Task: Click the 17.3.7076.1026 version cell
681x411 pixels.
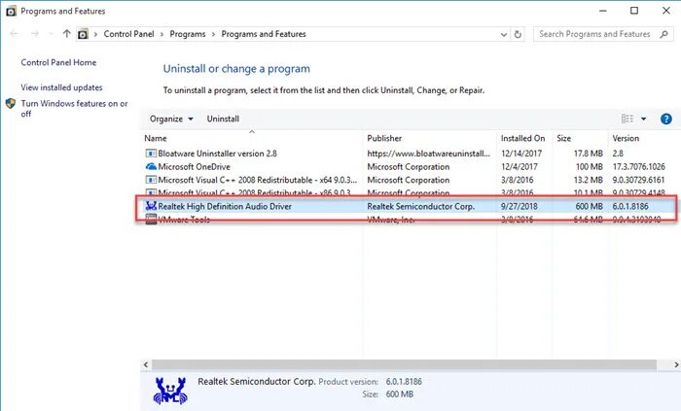Action: (x=638, y=166)
